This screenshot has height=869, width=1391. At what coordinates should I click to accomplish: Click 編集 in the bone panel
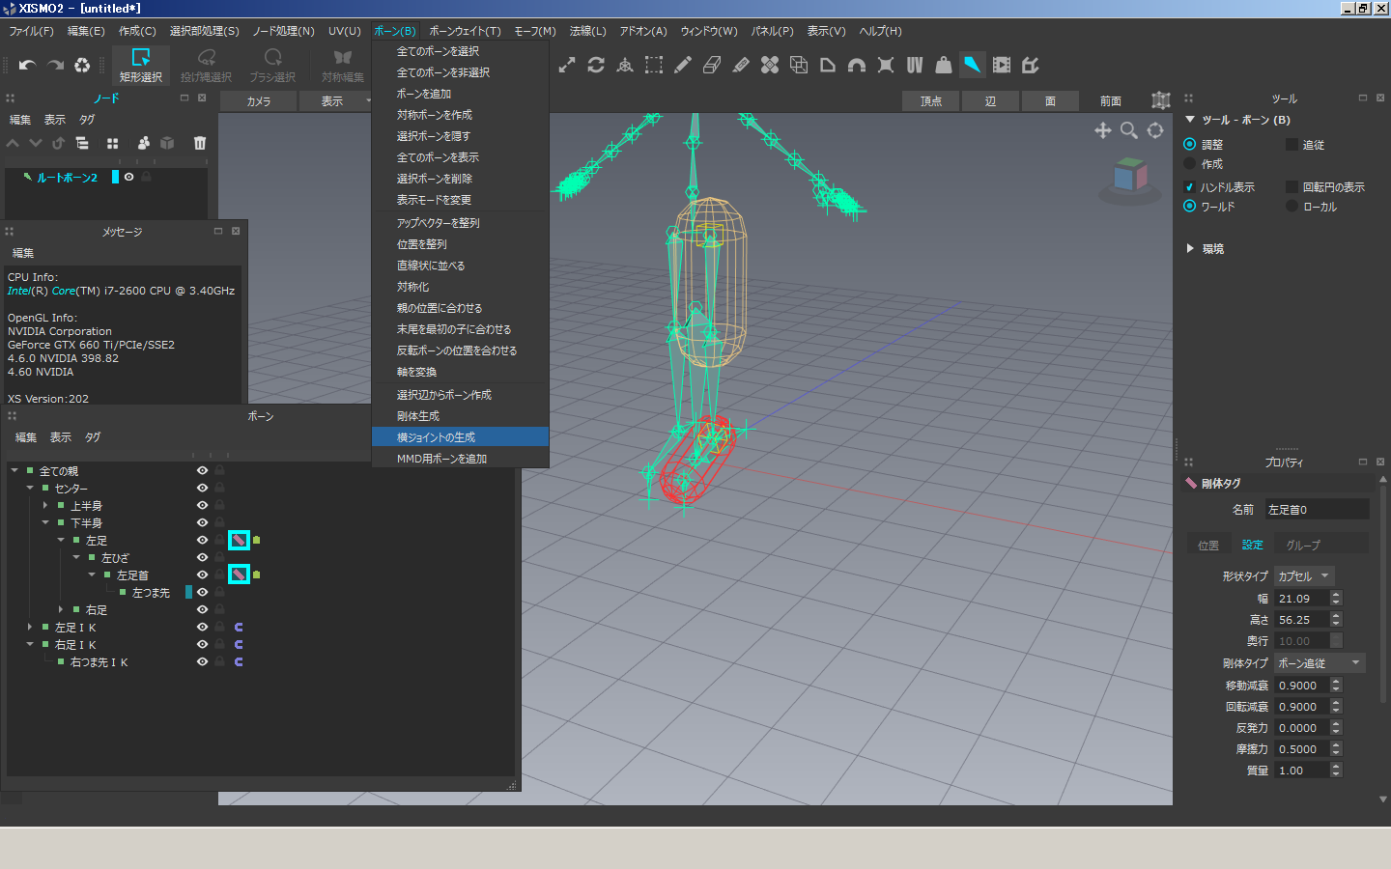(26, 437)
